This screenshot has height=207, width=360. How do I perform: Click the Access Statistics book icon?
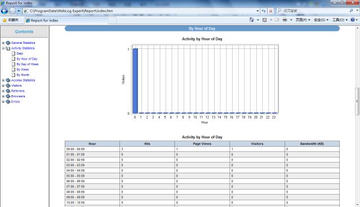tap(8, 80)
